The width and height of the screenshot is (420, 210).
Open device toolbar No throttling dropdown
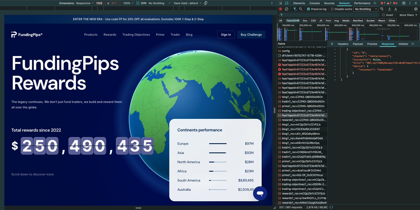tap(160, 3)
